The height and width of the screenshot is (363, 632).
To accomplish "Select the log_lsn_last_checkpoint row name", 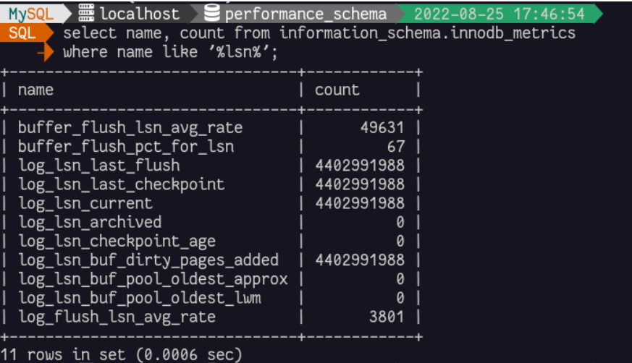I will (121, 184).
